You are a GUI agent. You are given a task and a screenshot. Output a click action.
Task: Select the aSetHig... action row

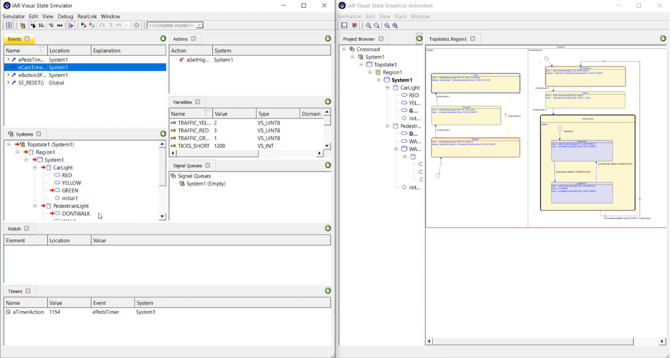coord(250,60)
